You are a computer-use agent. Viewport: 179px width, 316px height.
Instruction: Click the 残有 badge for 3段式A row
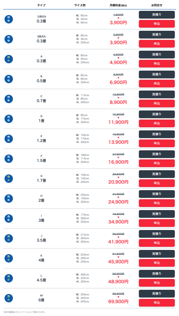(9, 19)
